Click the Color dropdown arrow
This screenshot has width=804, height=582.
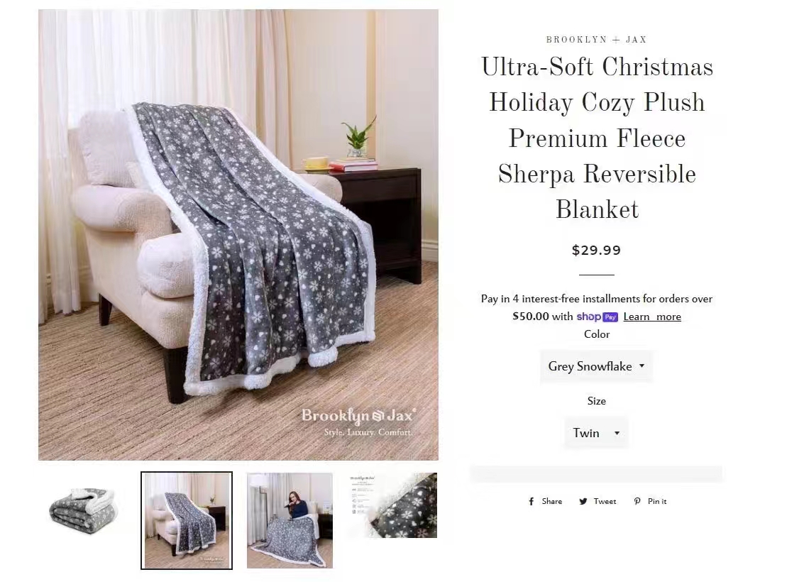coord(641,366)
